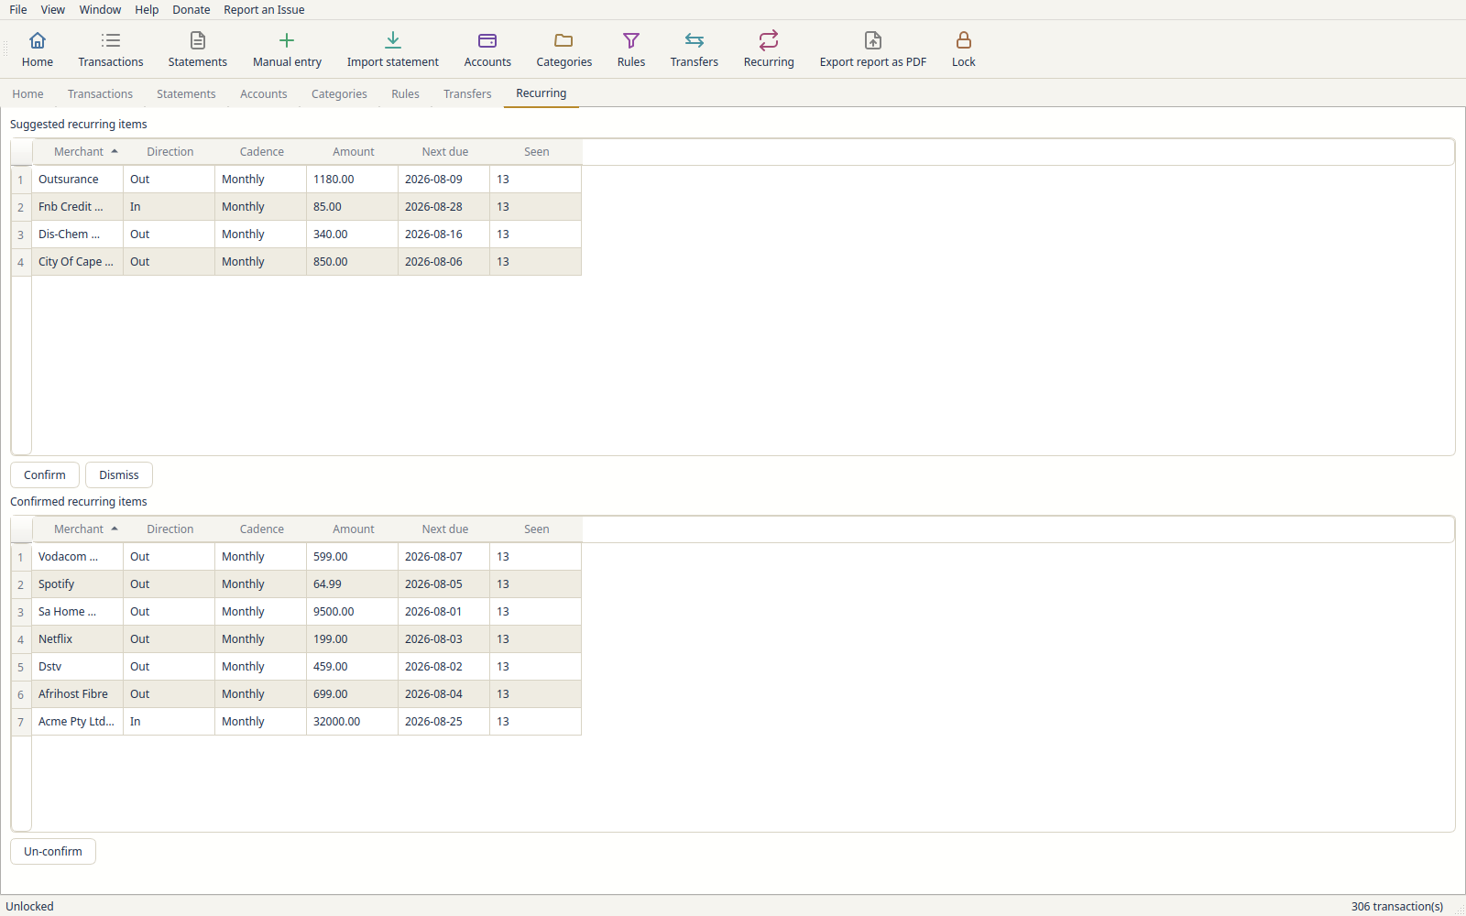Open Transfers toolbar icon
This screenshot has width=1466, height=916.
pyautogui.click(x=695, y=49)
